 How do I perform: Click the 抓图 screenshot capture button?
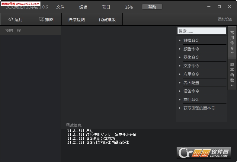[x=46, y=19]
